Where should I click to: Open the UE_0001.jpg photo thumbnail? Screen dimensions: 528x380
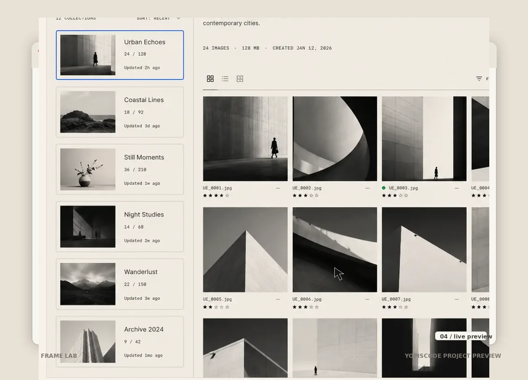tap(245, 139)
